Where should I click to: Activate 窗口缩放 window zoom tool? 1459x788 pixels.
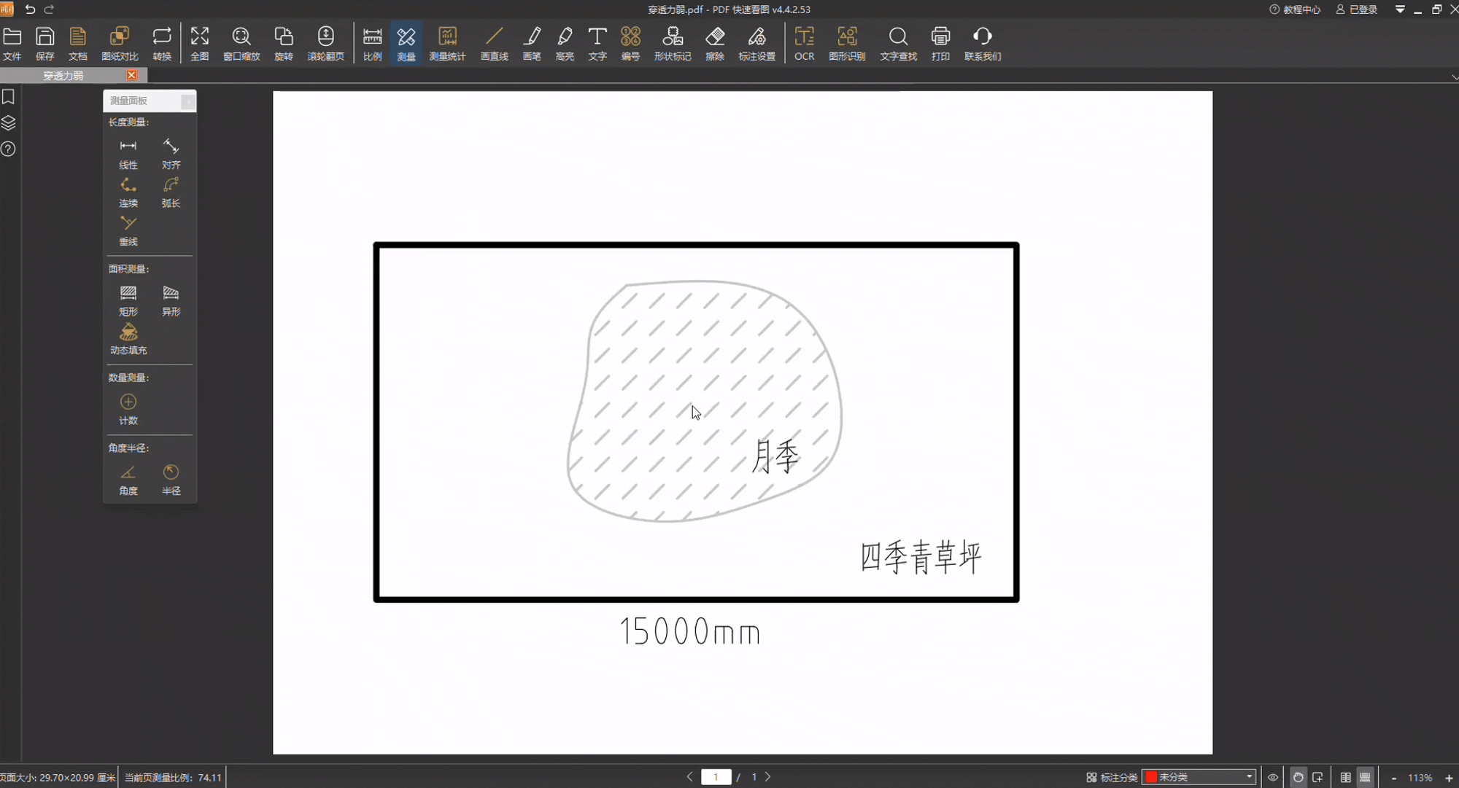click(241, 44)
